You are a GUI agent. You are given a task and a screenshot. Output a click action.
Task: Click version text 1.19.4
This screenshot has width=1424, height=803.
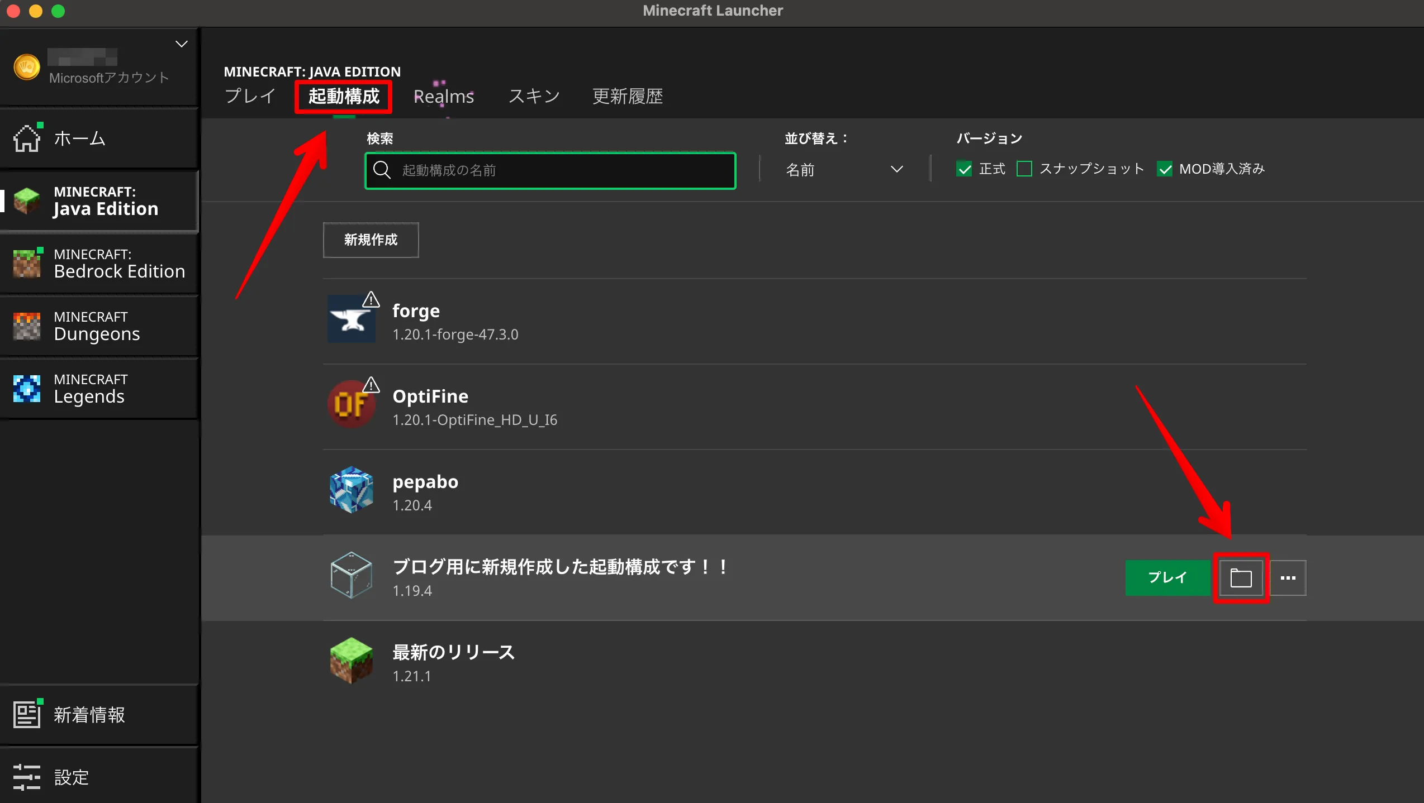pos(412,591)
